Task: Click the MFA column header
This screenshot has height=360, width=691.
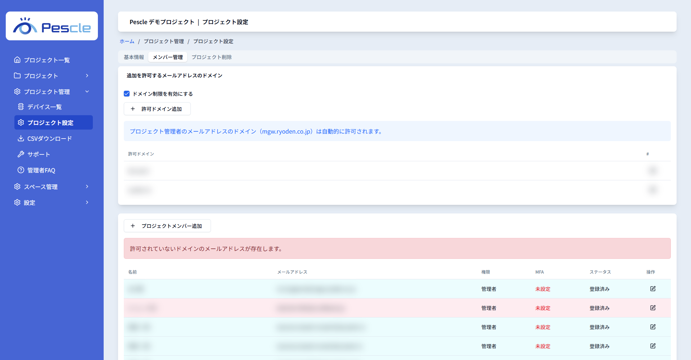Action: (x=539, y=272)
